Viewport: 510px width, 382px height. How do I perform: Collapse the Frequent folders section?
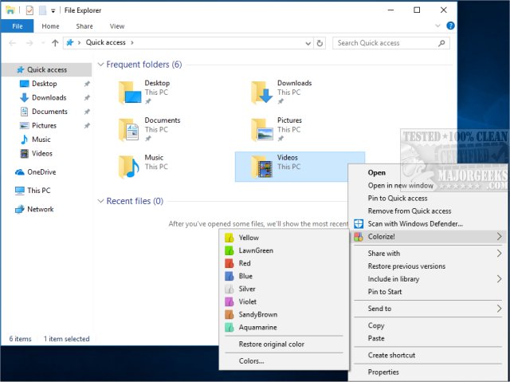pyautogui.click(x=100, y=65)
